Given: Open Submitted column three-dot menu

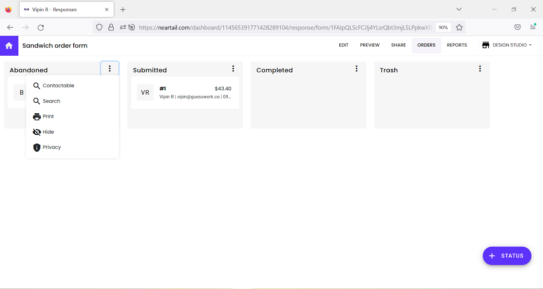Looking at the screenshot, I should coord(233,69).
